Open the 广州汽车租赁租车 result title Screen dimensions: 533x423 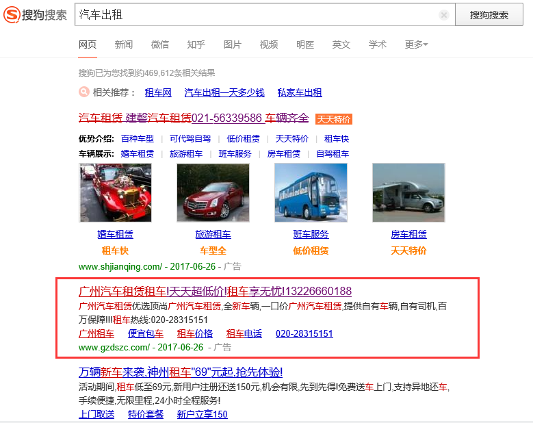tap(215, 292)
